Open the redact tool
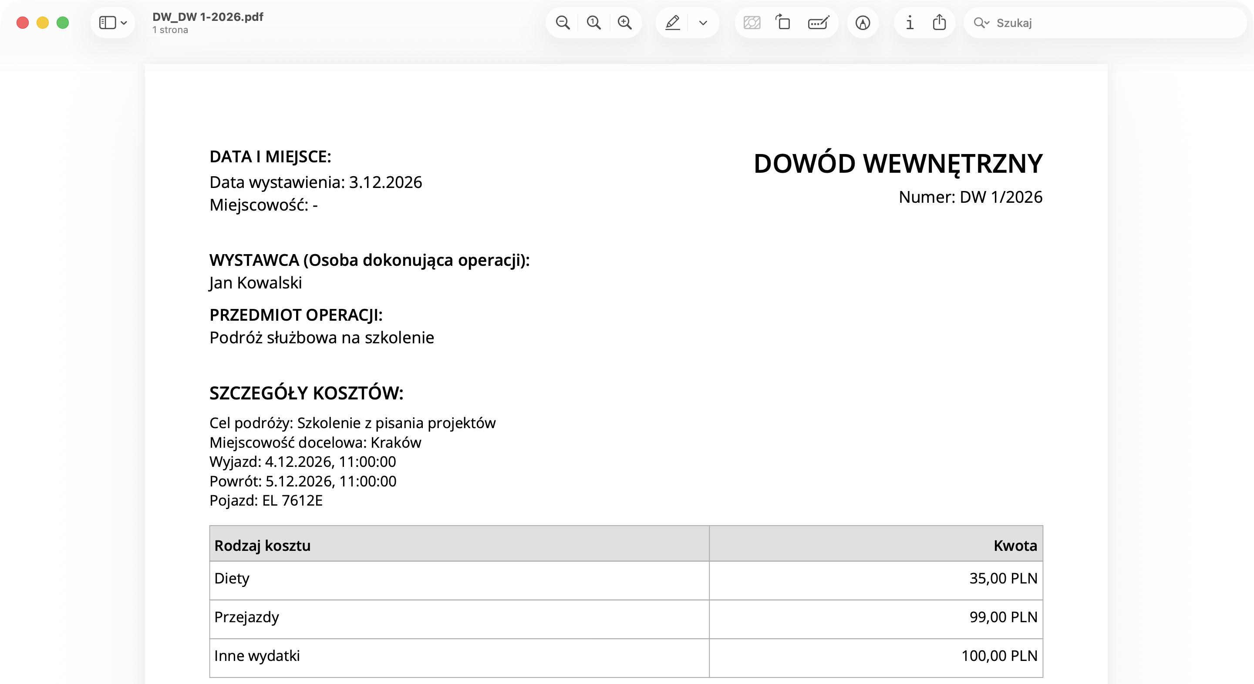Image resolution: width=1254 pixels, height=684 pixels. pos(752,22)
